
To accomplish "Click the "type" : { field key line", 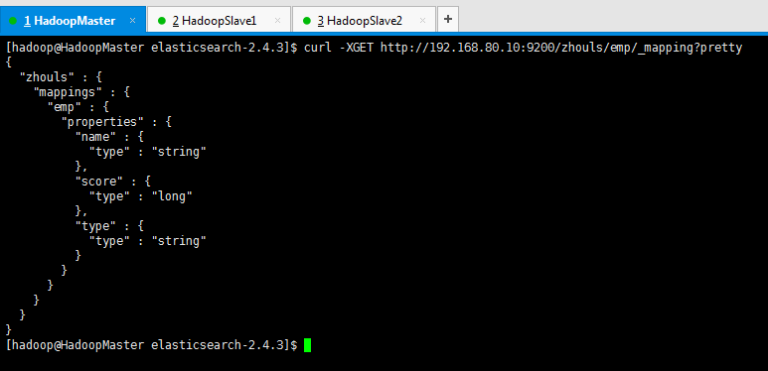I will 108,226.
